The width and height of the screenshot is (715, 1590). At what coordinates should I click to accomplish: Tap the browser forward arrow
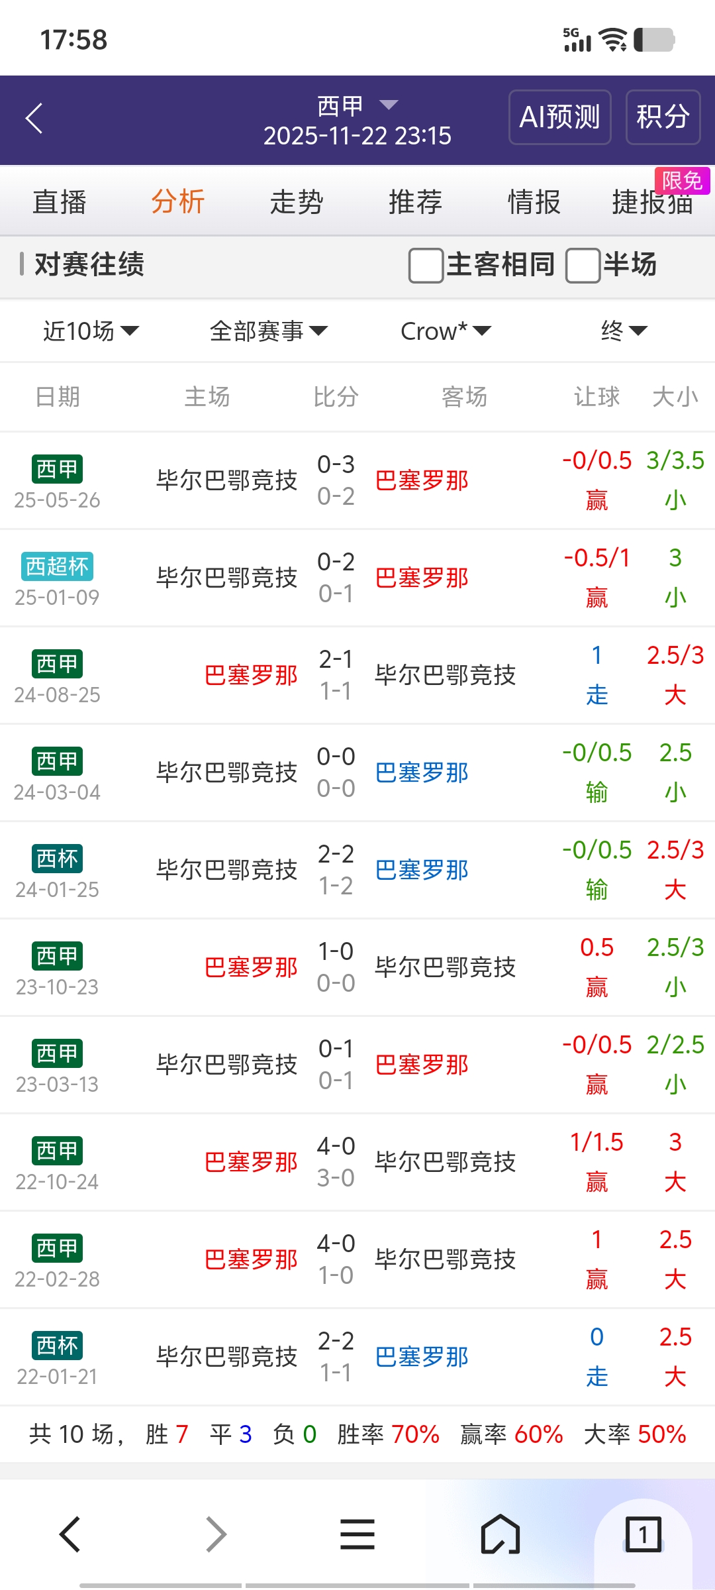(216, 1534)
